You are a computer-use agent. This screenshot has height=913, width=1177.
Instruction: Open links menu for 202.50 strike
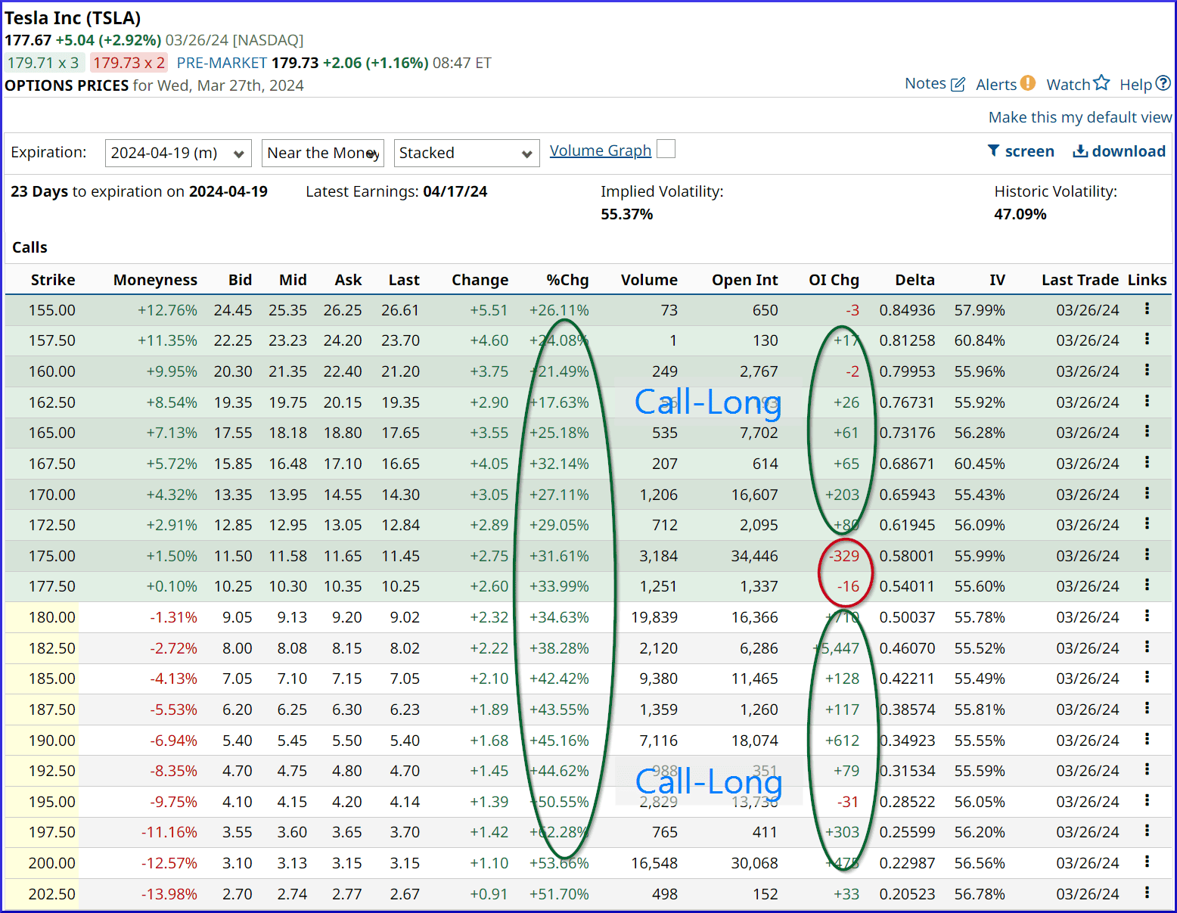tap(1147, 893)
